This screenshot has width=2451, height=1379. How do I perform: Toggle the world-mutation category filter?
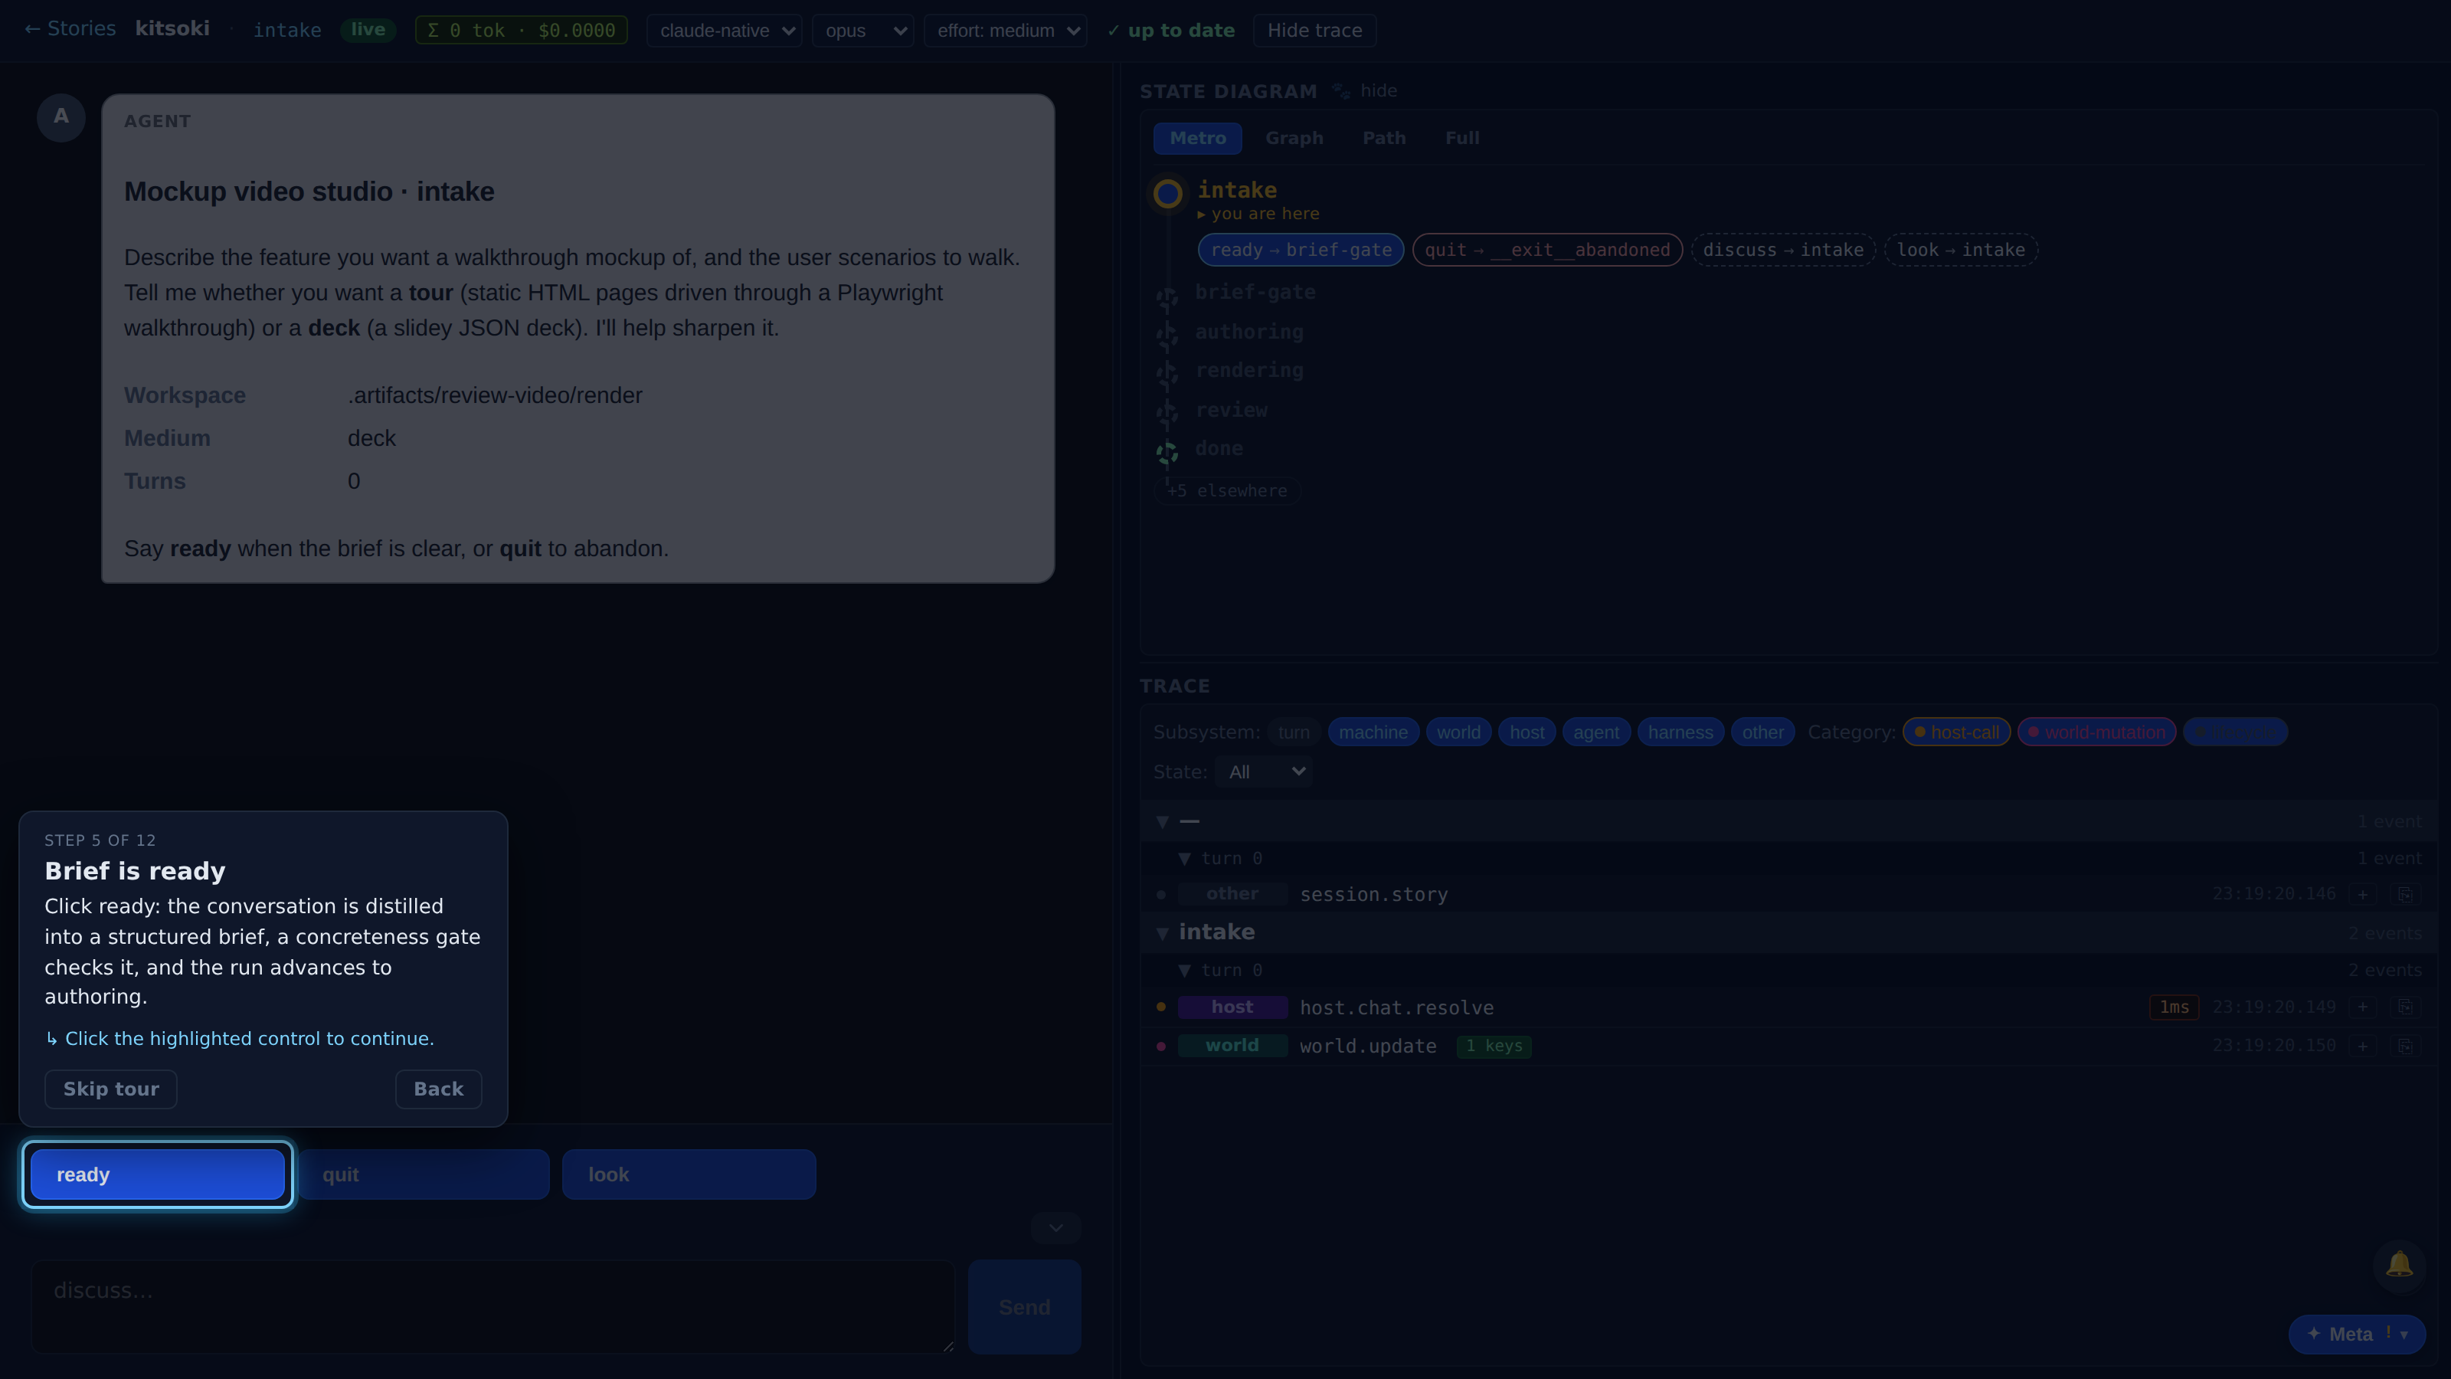[2096, 732]
